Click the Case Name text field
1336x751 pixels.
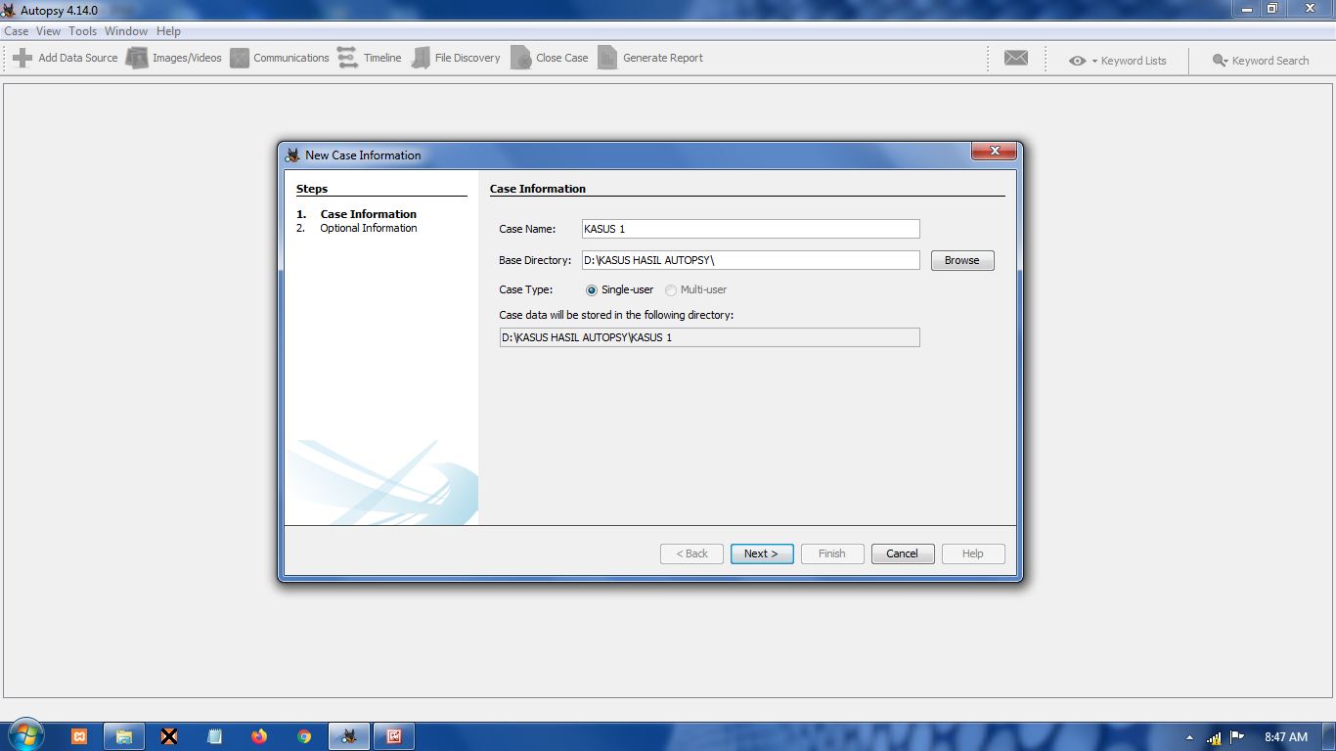[x=750, y=229]
